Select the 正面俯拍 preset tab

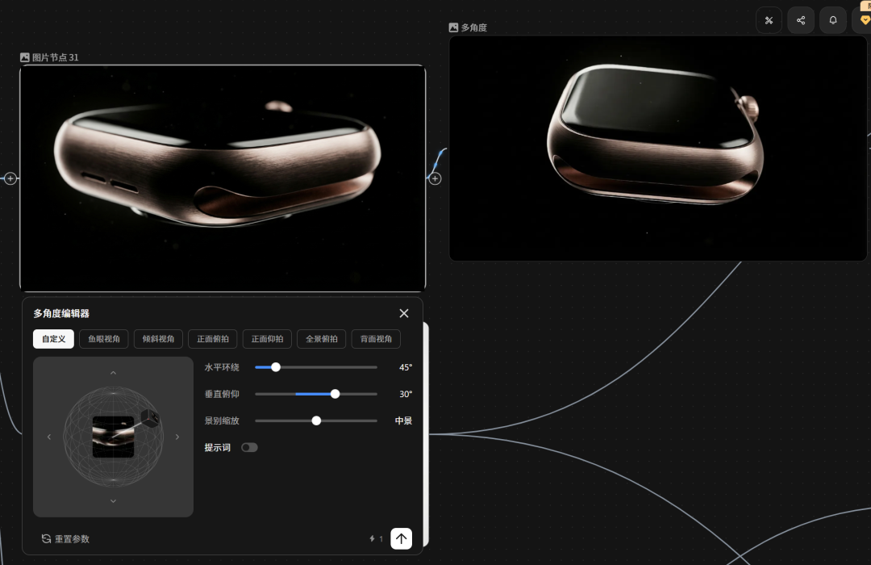(x=213, y=339)
